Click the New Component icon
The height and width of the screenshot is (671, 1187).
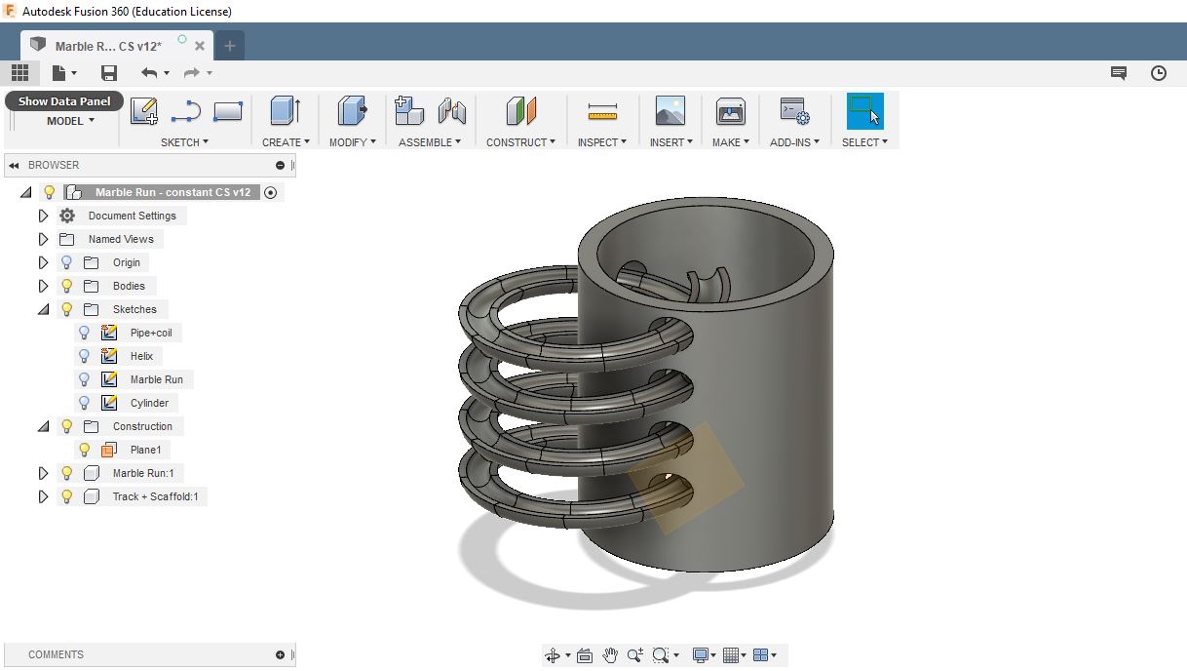409,111
